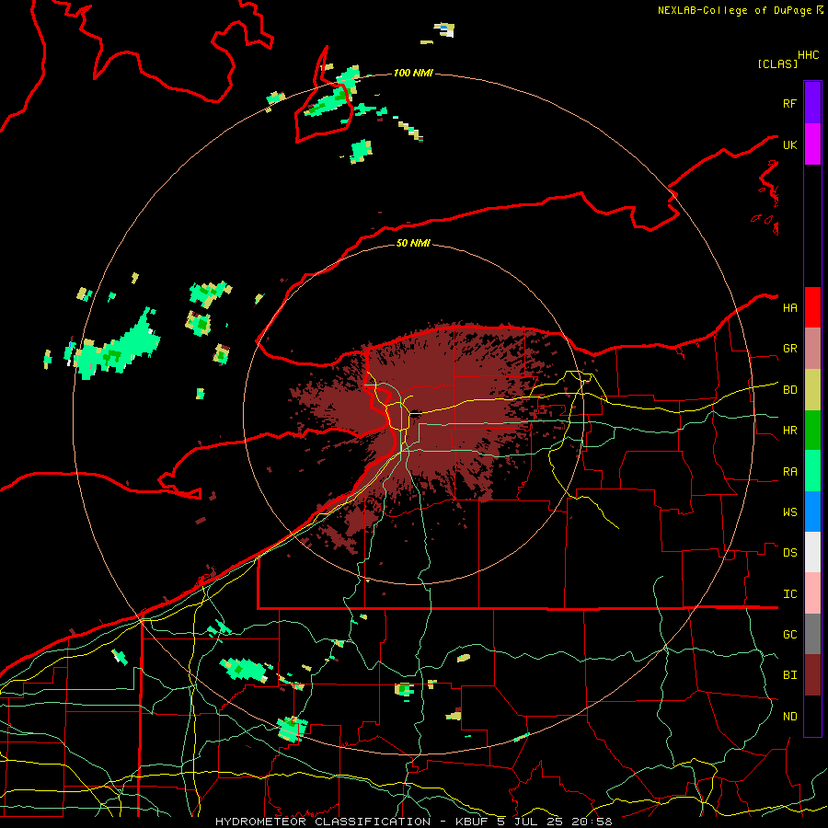The image size is (828, 828).
Task: Click the RF purple legend swatch
Action: click(812, 103)
